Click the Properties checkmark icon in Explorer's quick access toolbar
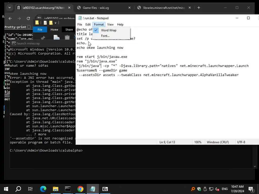This screenshot has width=259, height=194. [45, 23]
